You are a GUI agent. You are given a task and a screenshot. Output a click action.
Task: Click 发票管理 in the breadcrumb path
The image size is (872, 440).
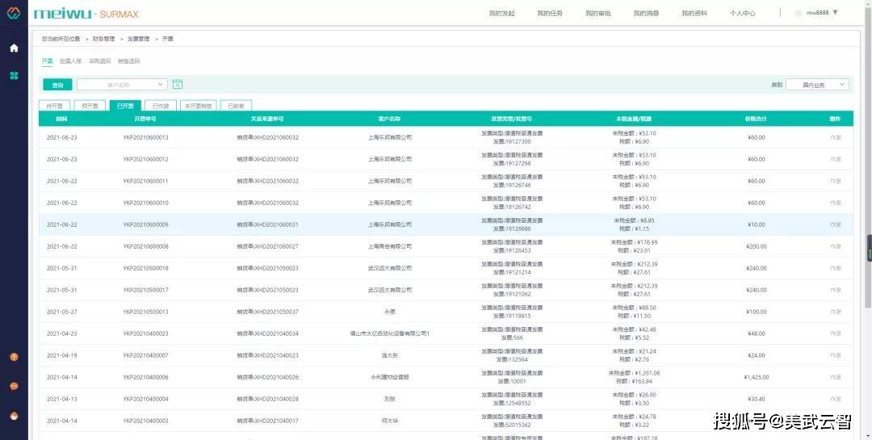coord(138,38)
